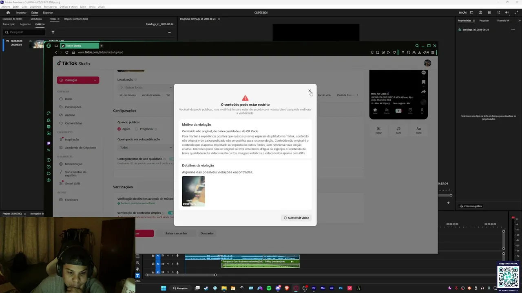
Task: Open Início in the TikTok Studio sidebar
Action: pyautogui.click(x=69, y=99)
